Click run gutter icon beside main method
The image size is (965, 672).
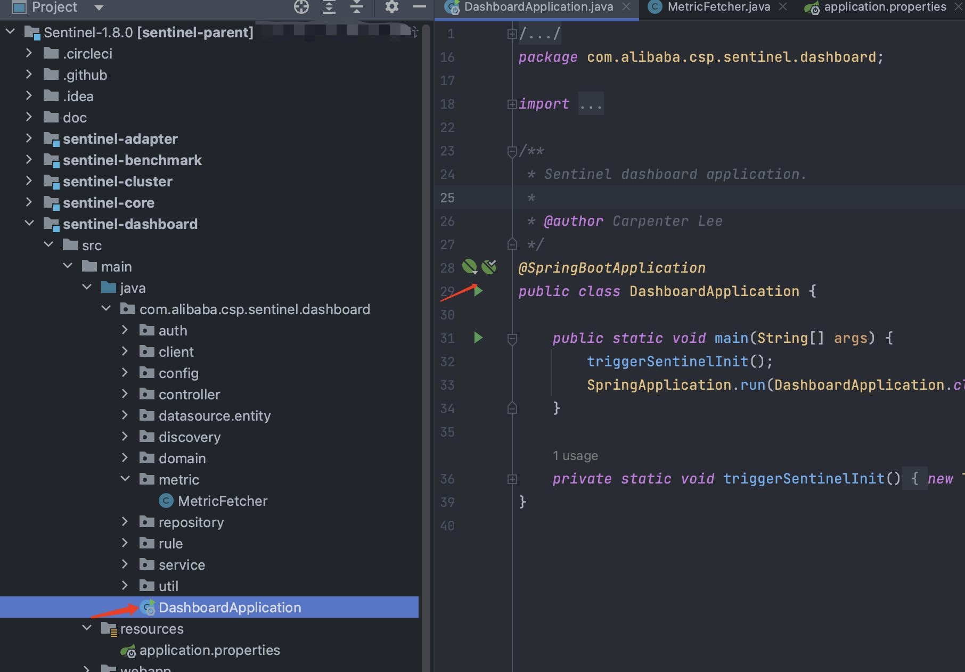point(478,338)
